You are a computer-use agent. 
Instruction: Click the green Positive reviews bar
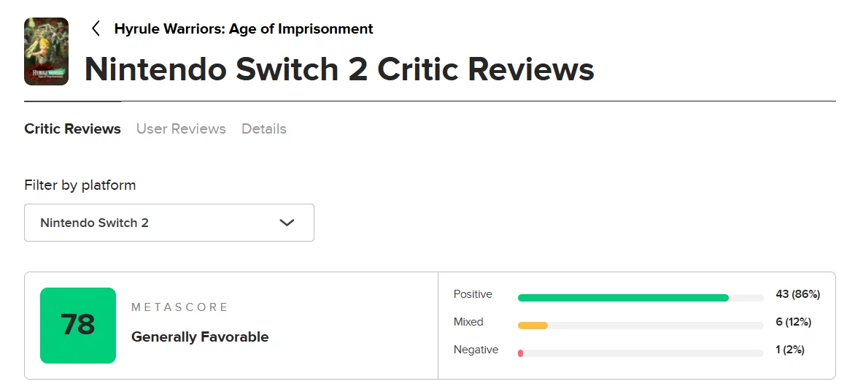click(x=623, y=298)
